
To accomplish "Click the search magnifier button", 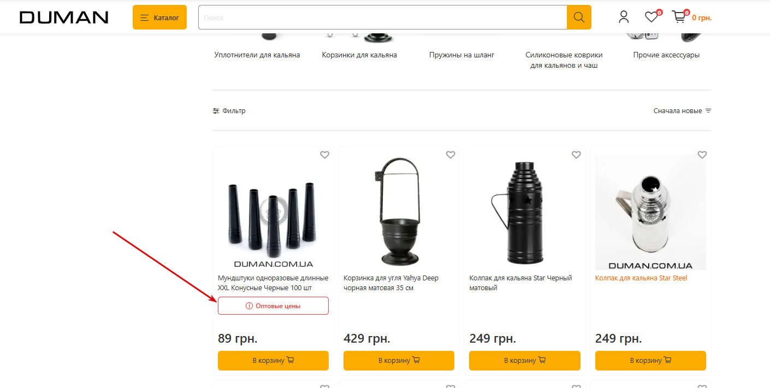I will [x=579, y=17].
